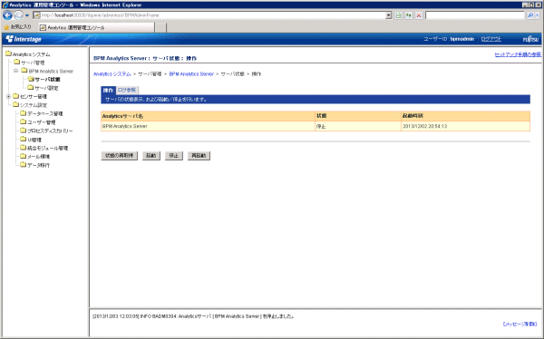This screenshot has width=544, height=339.
Task: Open データベース管理 in tree
Action: (45, 114)
